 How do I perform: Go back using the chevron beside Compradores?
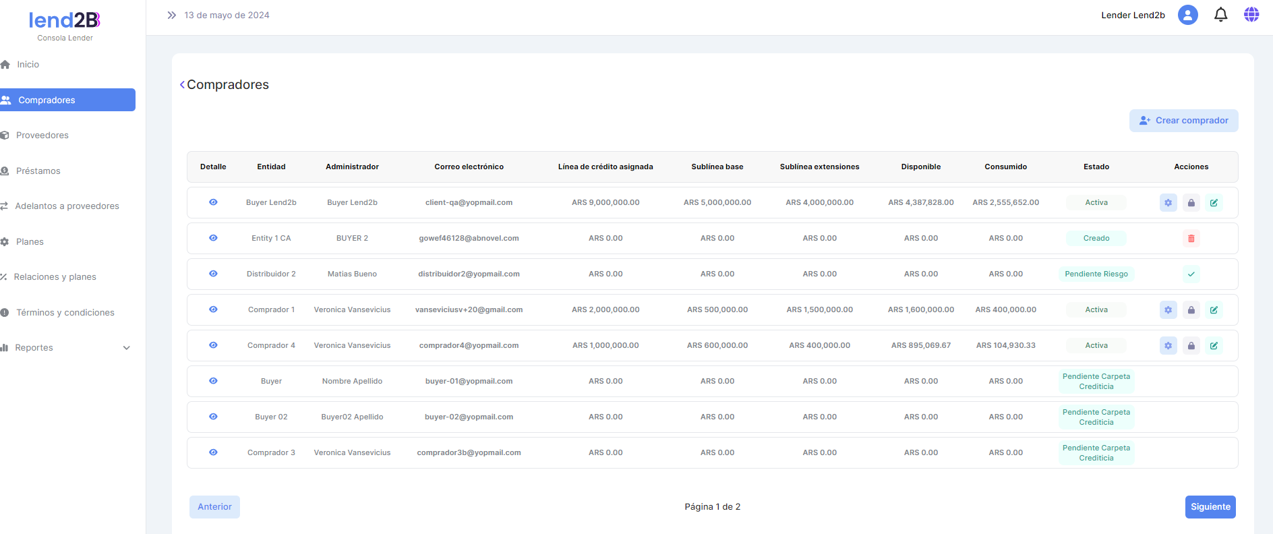pos(182,85)
